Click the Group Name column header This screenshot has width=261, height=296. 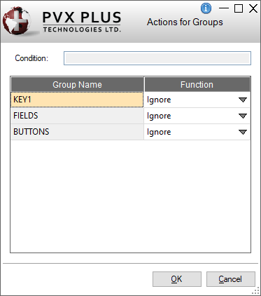coord(77,84)
